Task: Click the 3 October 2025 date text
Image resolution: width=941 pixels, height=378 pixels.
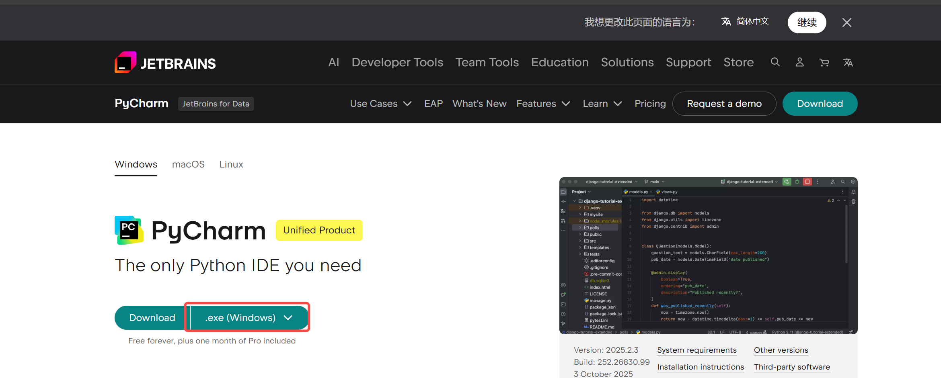Action: 603,374
